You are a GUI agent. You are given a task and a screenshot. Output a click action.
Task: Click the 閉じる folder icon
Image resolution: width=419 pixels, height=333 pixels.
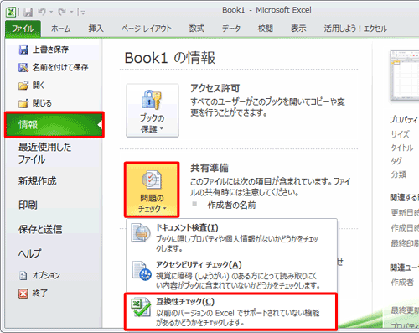point(23,103)
